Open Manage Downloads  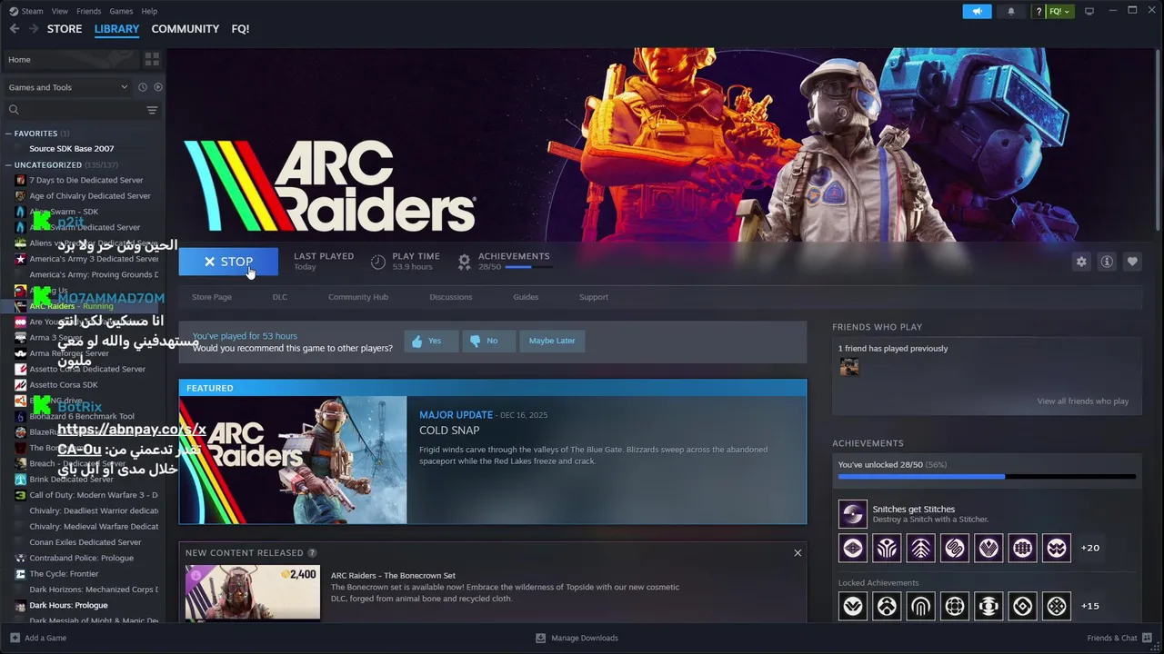coord(577,638)
